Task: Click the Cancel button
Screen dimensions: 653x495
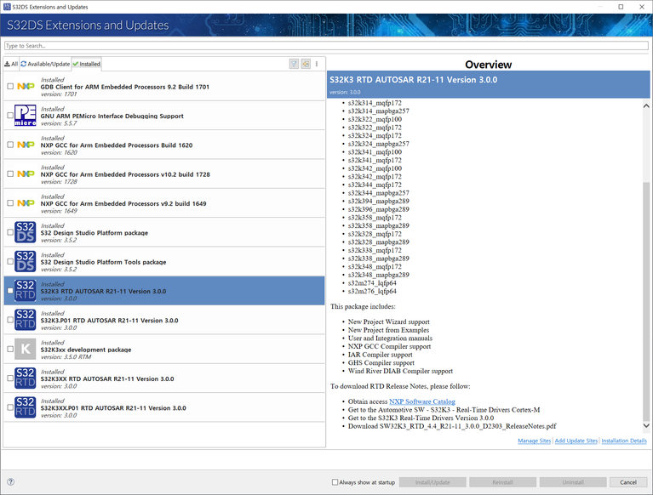Action: [x=628, y=482]
